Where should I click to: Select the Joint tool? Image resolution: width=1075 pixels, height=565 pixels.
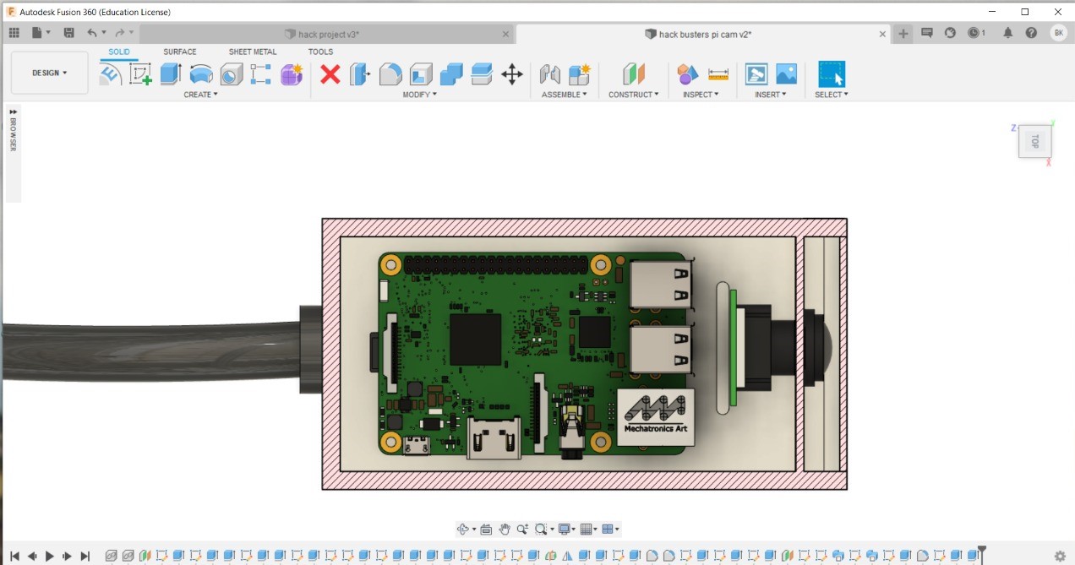click(550, 74)
